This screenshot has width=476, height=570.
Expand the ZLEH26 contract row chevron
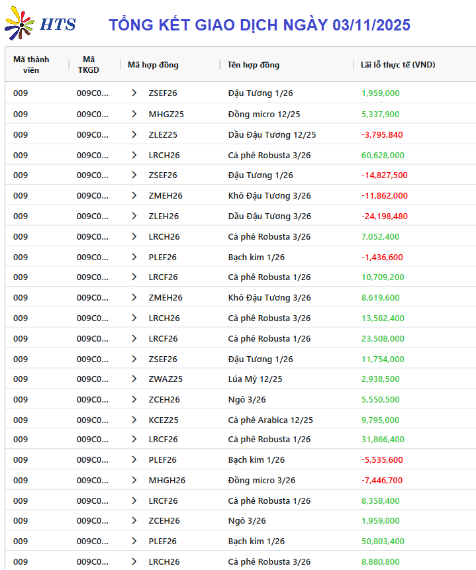(x=134, y=216)
